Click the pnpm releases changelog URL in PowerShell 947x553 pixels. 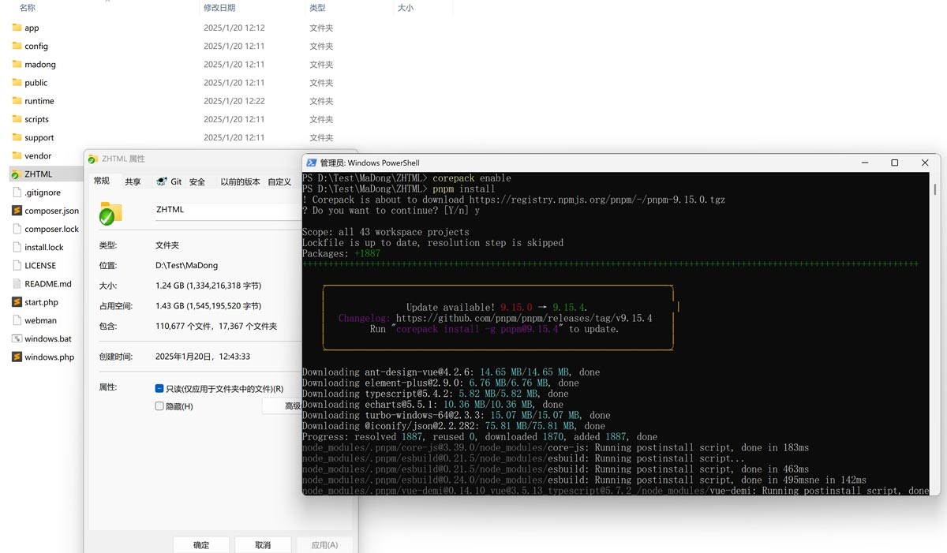coord(524,318)
